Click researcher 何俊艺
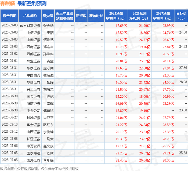This screenshot has width=188, height=171. point(48,40)
